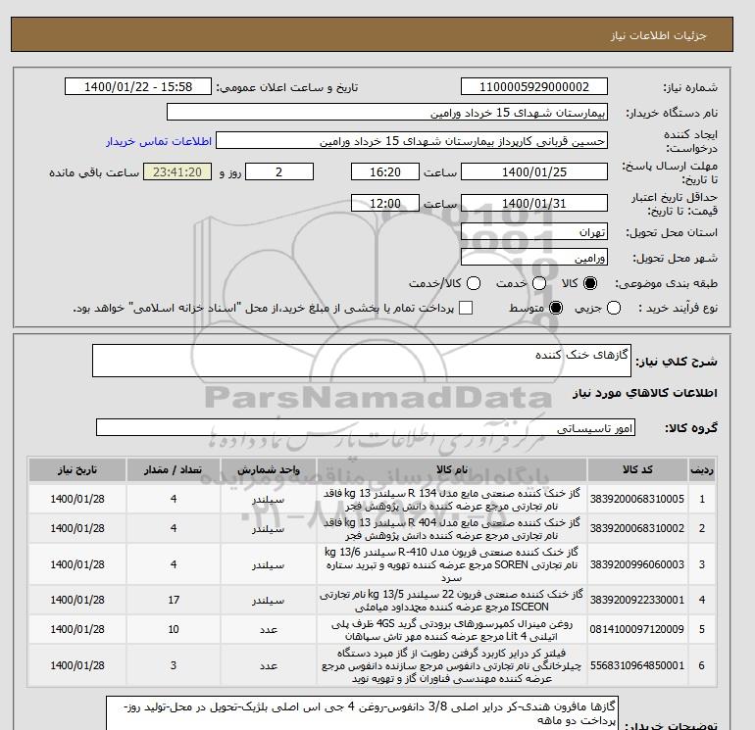Screen dimensions: 755x730
Task: Click unit سیلندر in row 1
Action: (x=269, y=500)
